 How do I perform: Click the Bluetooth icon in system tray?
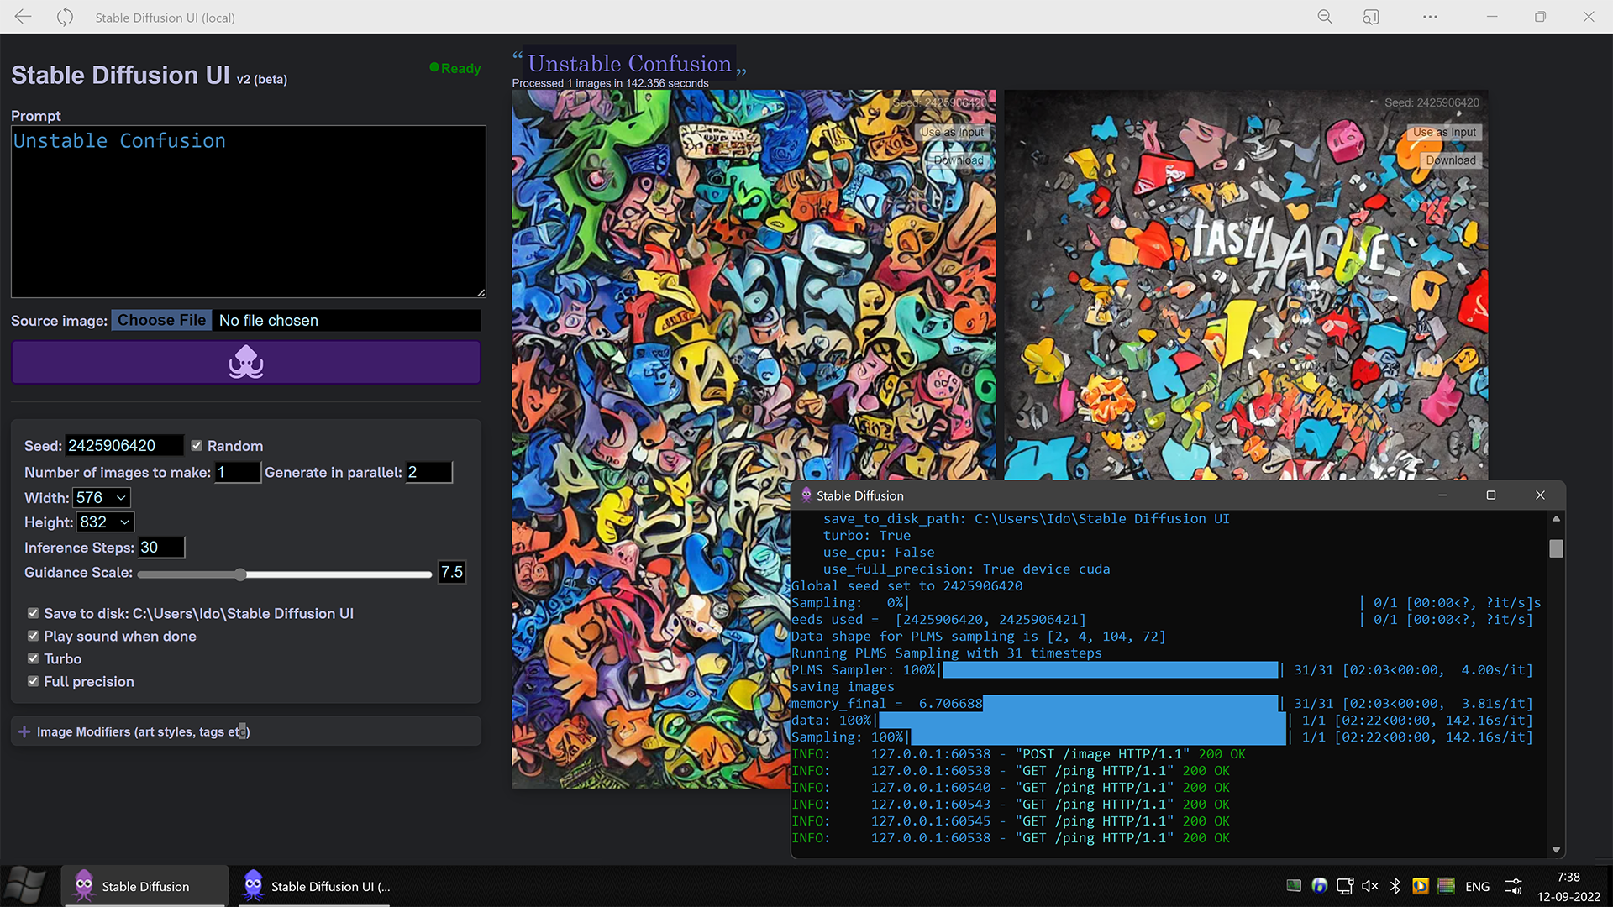click(x=1395, y=886)
